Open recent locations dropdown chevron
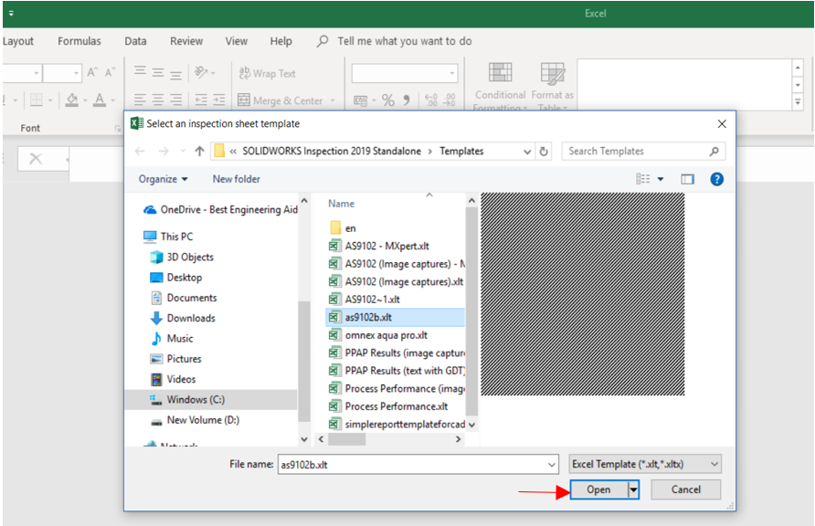Screen dimensions: 815x526 coord(183,151)
